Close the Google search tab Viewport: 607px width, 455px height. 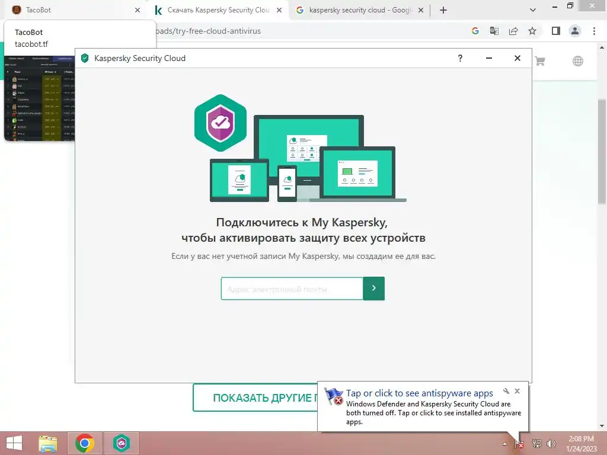click(x=421, y=10)
